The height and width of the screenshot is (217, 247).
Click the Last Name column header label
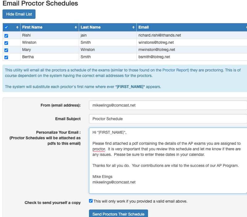pos(90,27)
